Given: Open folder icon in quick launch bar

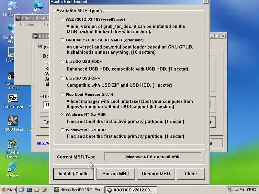Looking at the screenshot, I should click(37, 190).
